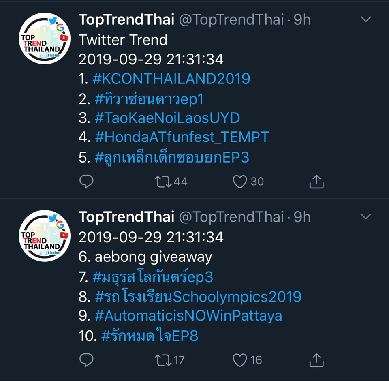This screenshot has width=389, height=381.
Task: Retweet the tweet with 44 retweets
Action: point(163,182)
